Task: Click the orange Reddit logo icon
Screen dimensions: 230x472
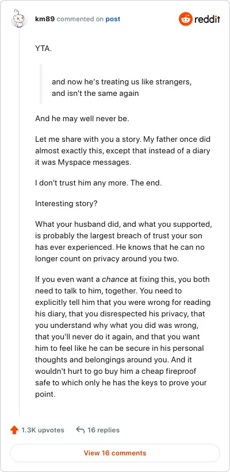Action: click(x=185, y=19)
